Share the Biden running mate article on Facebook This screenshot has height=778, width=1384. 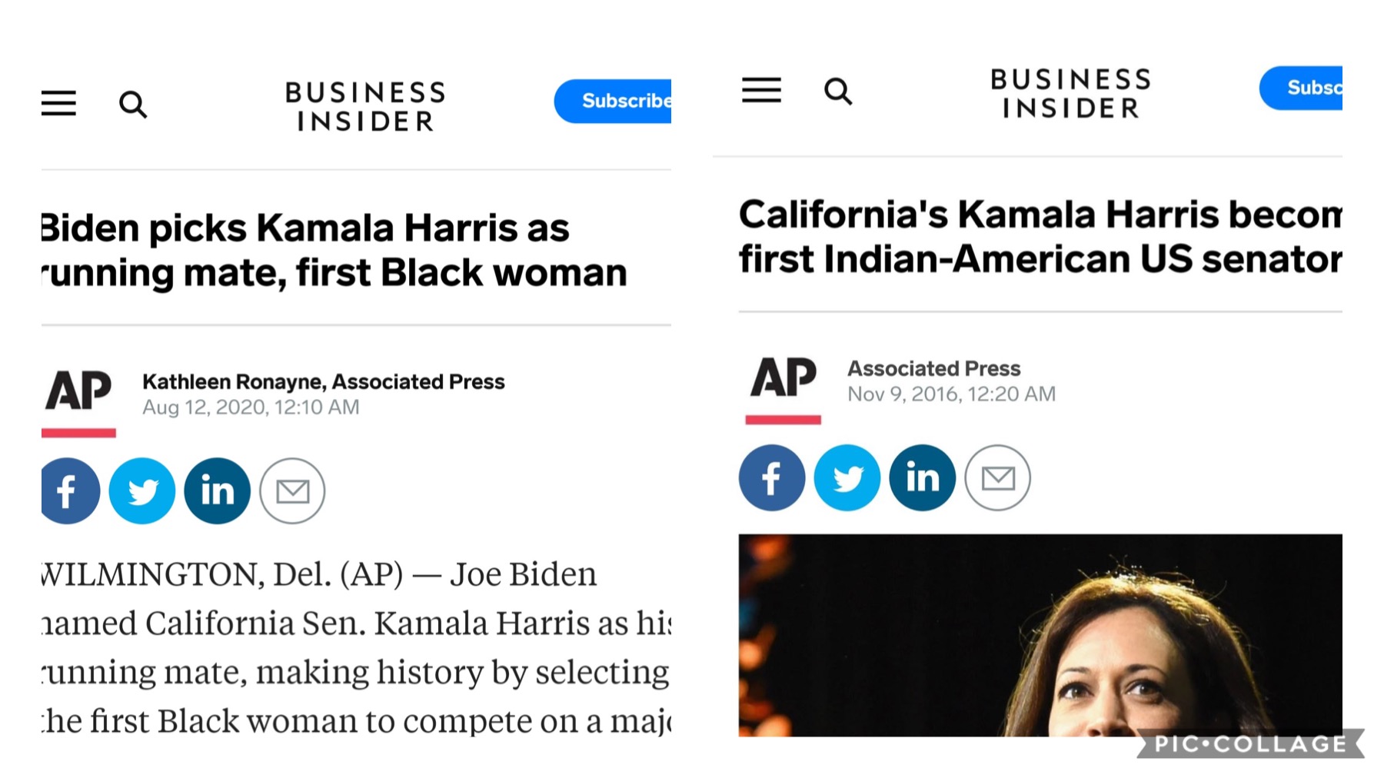point(68,490)
